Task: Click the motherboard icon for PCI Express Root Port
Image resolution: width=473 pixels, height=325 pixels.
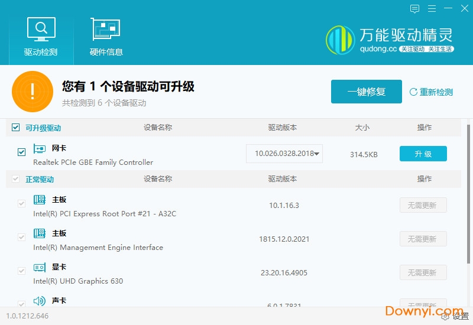Action: pyautogui.click(x=40, y=200)
